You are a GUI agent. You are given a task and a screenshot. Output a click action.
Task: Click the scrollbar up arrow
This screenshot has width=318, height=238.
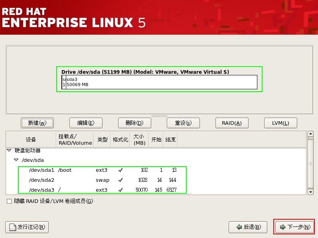click(310, 134)
